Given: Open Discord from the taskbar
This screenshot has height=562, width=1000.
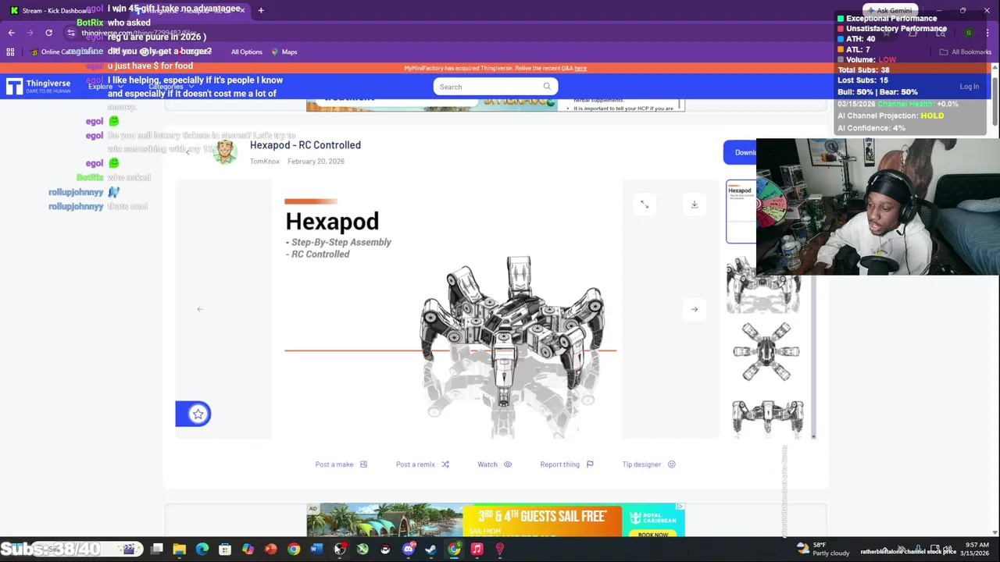Looking at the screenshot, I should (x=408, y=550).
